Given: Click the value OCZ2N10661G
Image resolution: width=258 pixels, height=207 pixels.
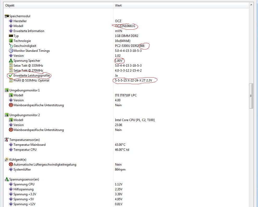Looking at the screenshot, I should 125,26.
